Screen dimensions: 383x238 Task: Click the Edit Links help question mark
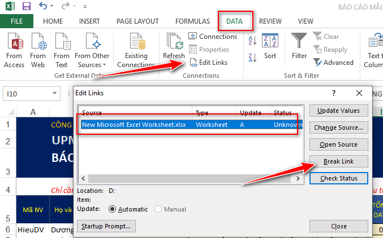pos(334,93)
